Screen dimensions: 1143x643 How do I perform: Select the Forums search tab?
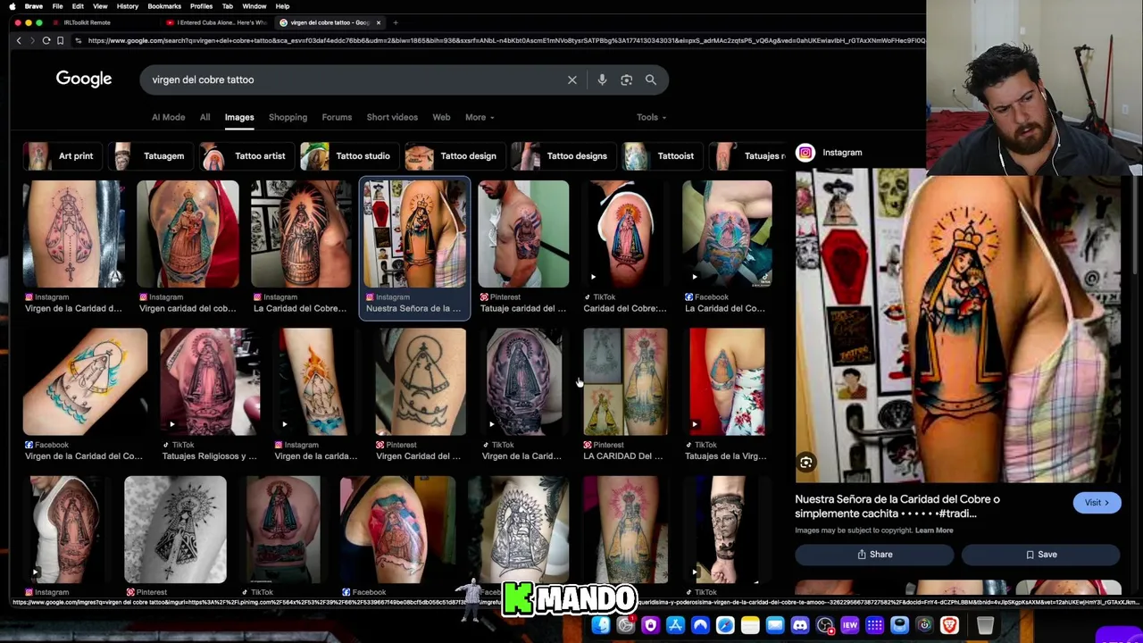coord(337,117)
